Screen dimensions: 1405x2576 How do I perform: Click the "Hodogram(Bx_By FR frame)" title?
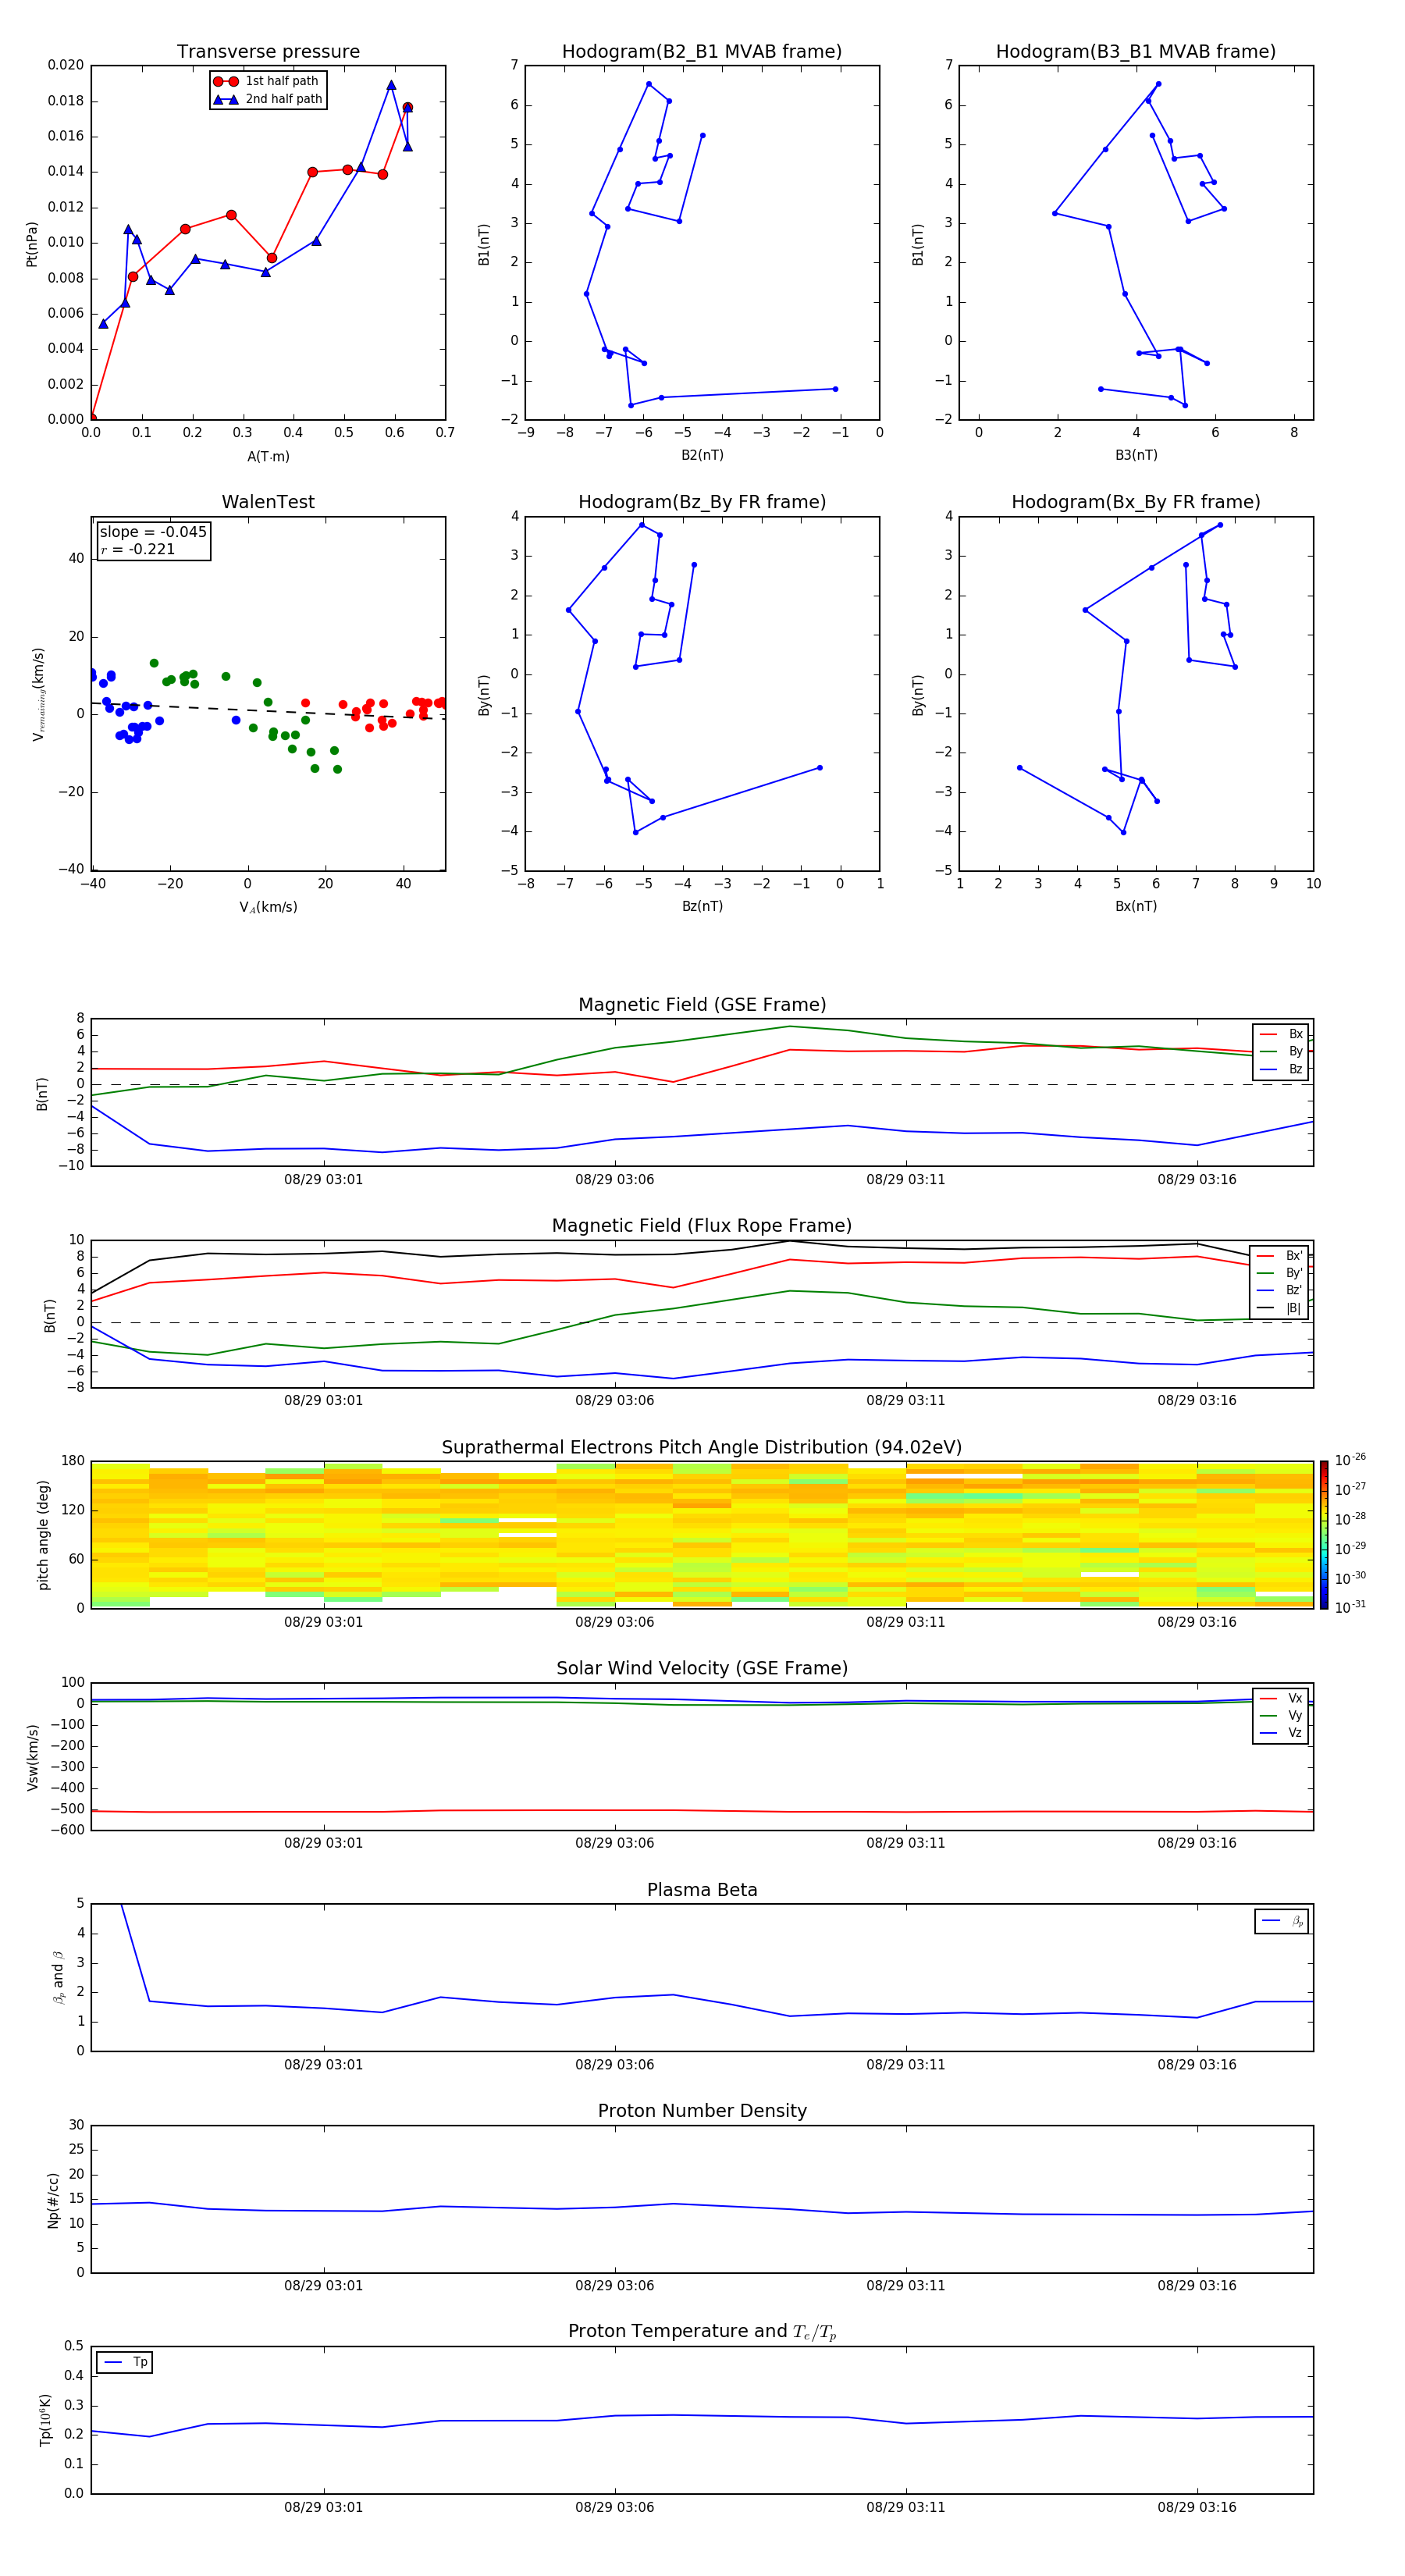(1135, 502)
